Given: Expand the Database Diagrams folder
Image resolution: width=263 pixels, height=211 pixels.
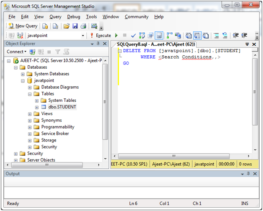Looking at the screenshot, I should (30, 87).
